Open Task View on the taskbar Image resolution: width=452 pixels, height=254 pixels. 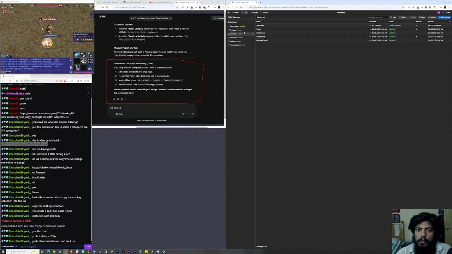click(42, 252)
